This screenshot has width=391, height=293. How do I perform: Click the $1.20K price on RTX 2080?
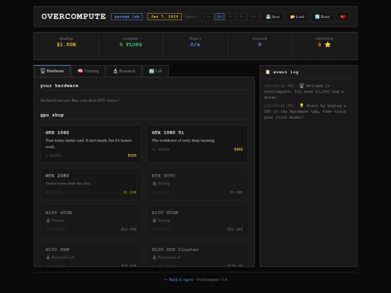(x=130, y=192)
